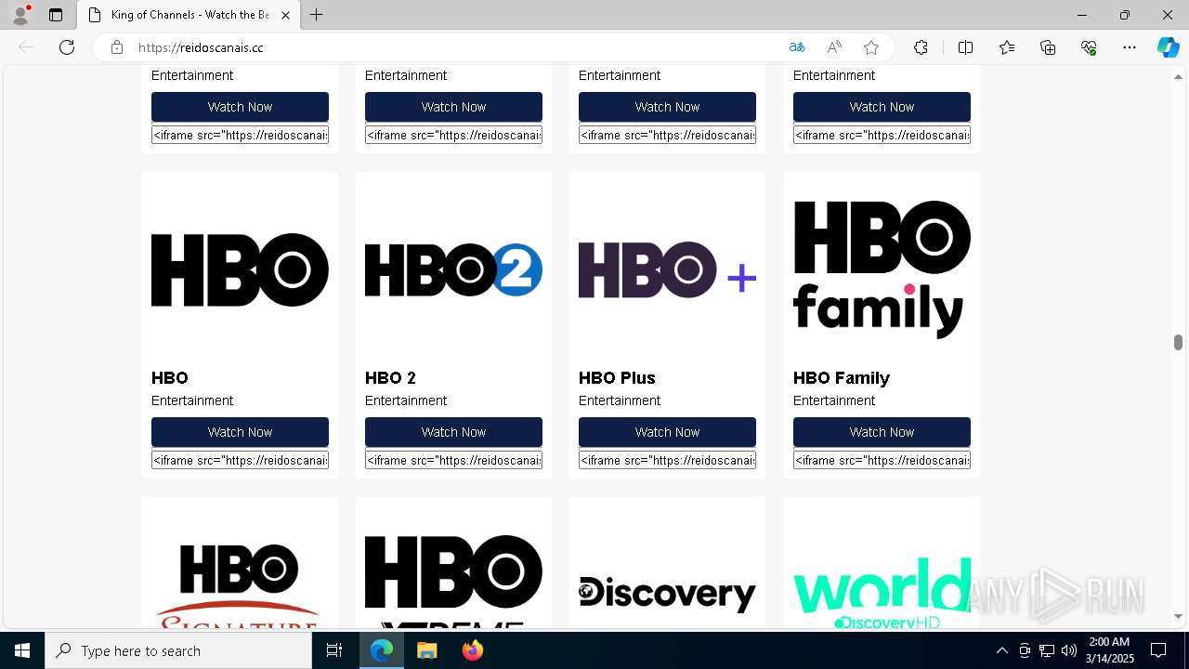Viewport: 1189px width, 669px height.
Task: Click the address bar URL field
Action: pos(455,47)
